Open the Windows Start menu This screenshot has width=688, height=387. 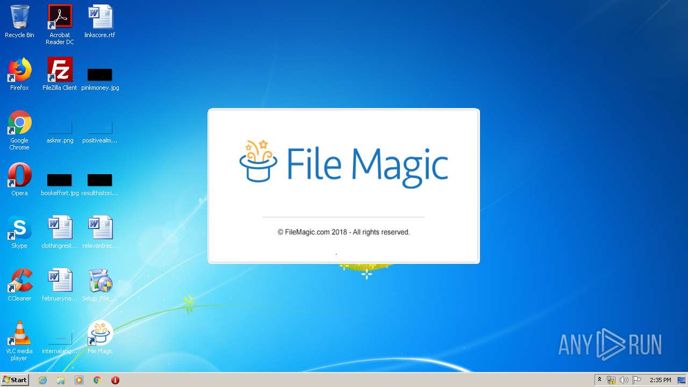[x=15, y=379]
